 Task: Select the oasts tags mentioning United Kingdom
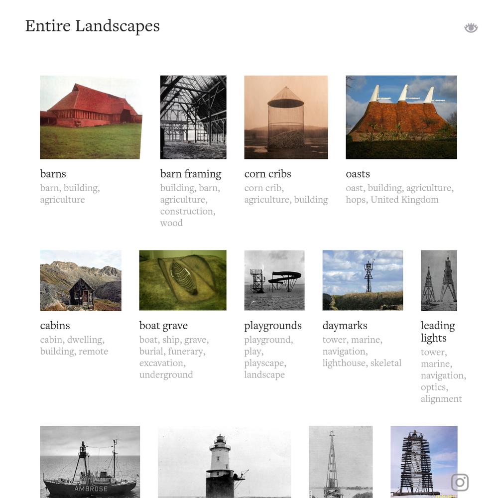[399, 194]
